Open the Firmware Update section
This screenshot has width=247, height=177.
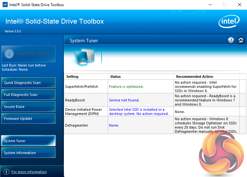tap(28, 119)
